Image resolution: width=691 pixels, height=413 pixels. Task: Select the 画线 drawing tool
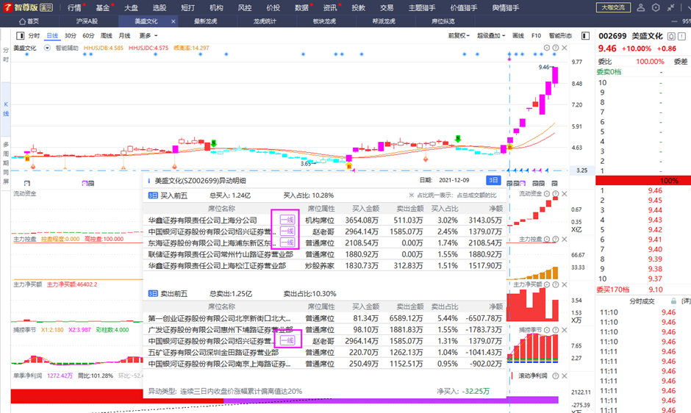(518, 36)
